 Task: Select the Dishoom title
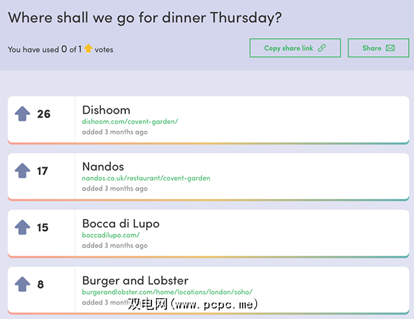coord(106,110)
